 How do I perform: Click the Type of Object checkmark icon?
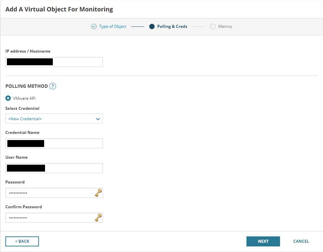pos(94,26)
